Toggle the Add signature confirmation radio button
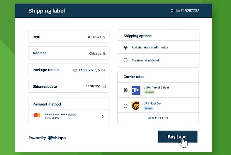The image size is (231, 155). (x=126, y=48)
